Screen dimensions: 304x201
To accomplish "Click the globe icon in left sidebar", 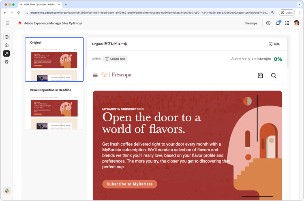I will click(x=6, y=37).
